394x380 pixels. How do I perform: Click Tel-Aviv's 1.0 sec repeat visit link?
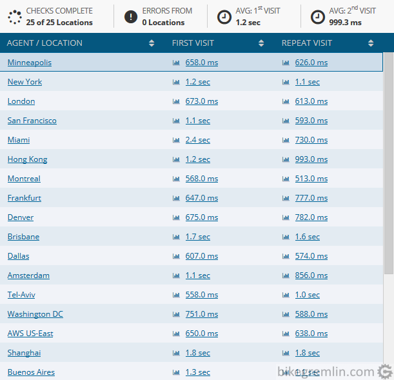pos(308,295)
